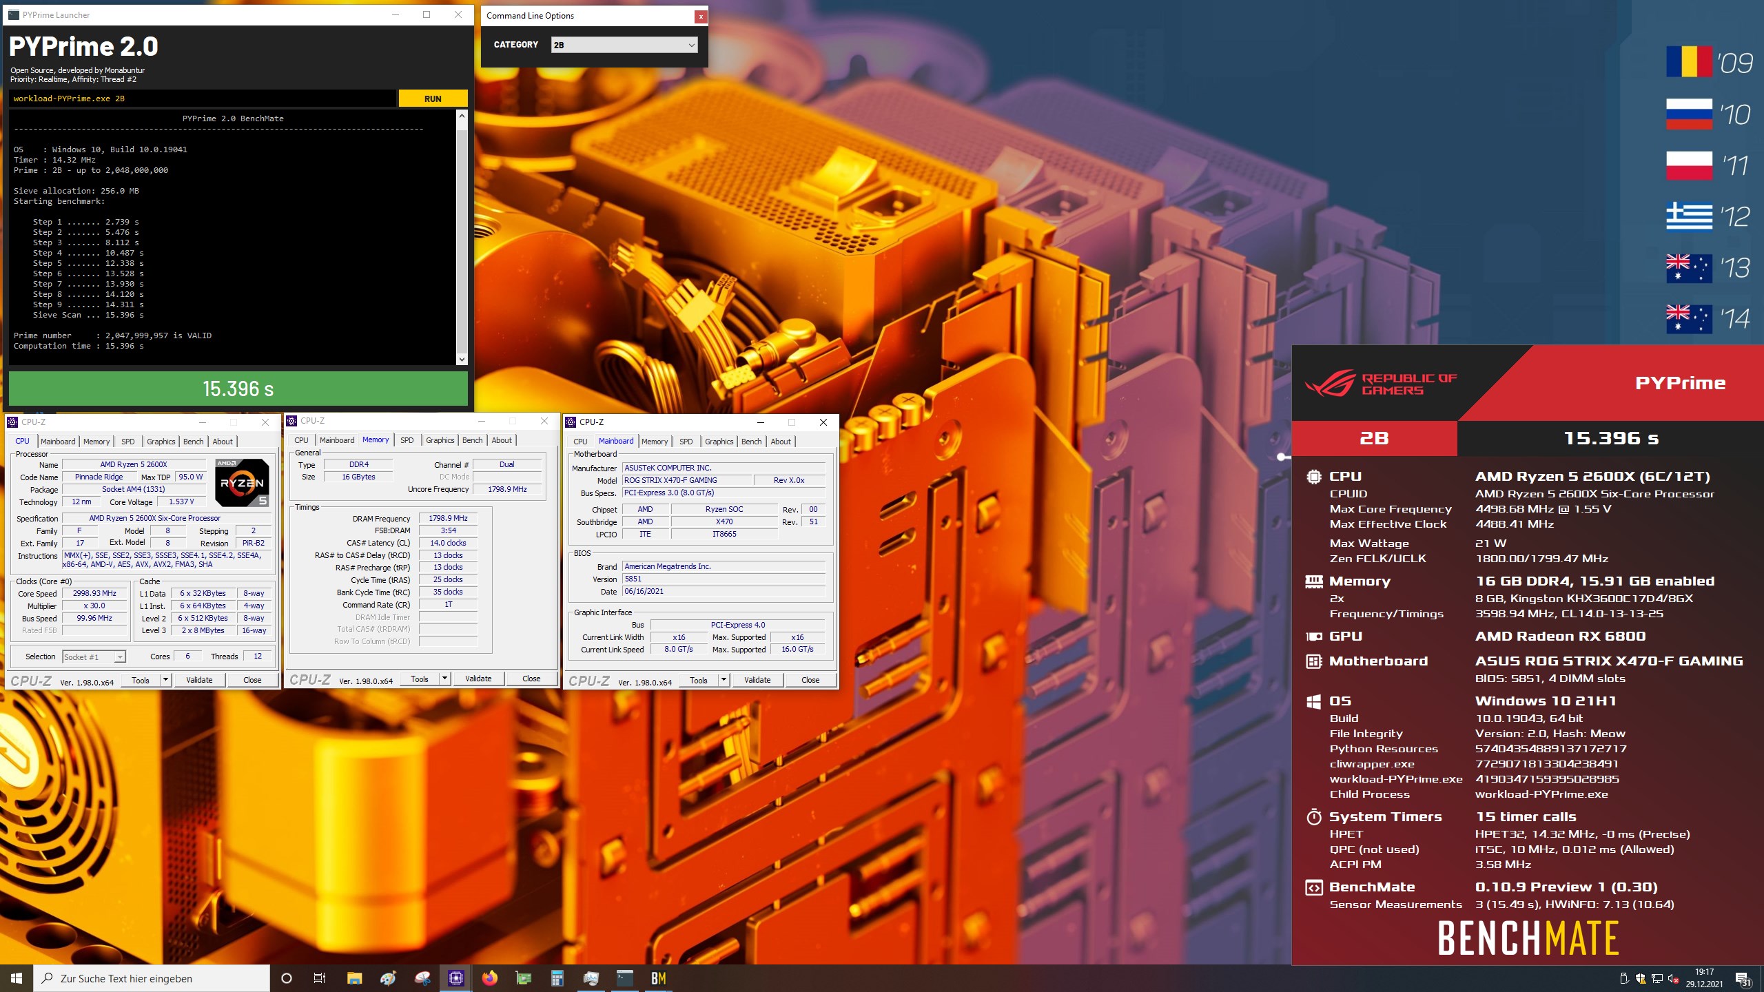Click Validate in the CPU-tab CPU-Z window
The image size is (1764, 992).
199,680
